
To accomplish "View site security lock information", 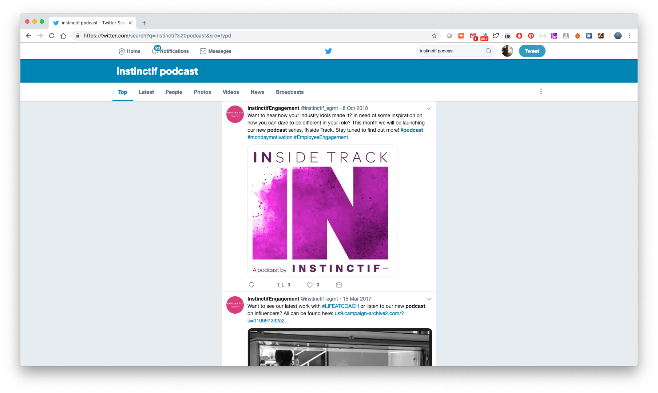I will click(78, 36).
